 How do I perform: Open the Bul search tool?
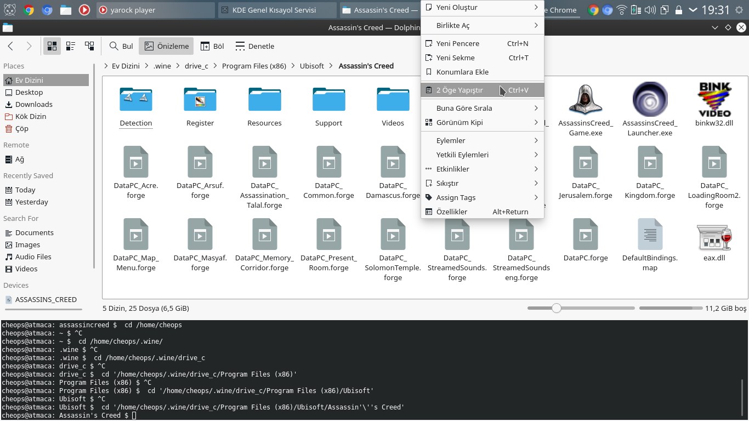[x=121, y=46]
